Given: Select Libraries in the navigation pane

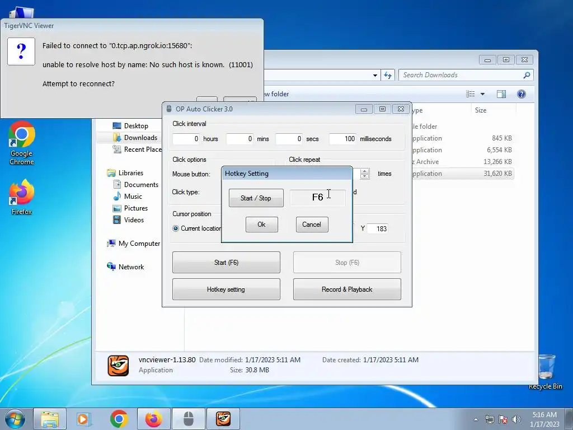Looking at the screenshot, I should 125,173.
